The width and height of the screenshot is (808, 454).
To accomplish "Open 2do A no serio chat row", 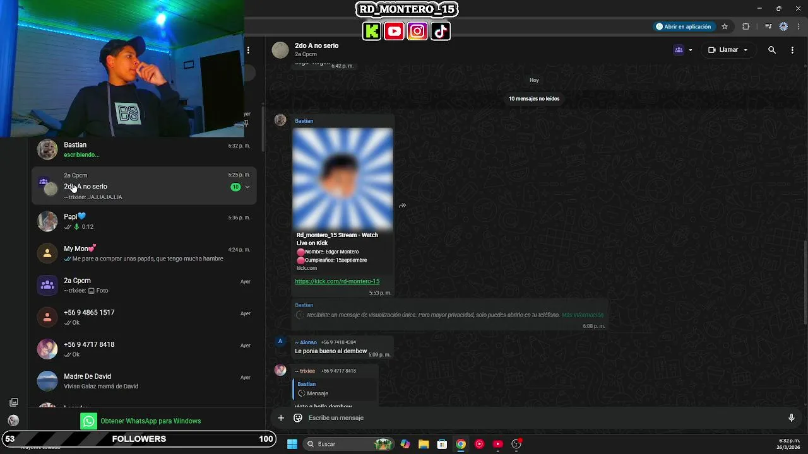I will [x=144, y=186].
